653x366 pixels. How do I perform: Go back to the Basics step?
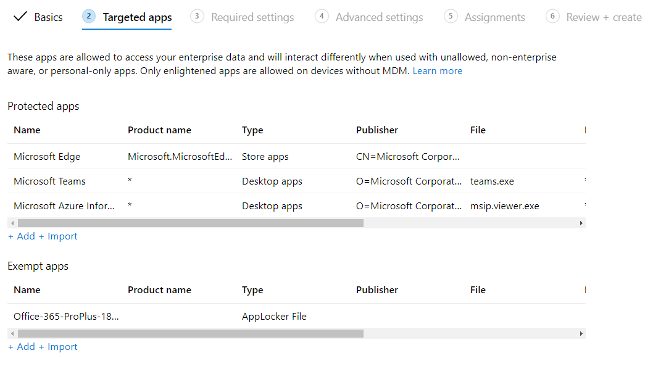point(38,17)
